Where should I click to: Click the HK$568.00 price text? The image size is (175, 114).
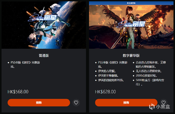coord(18,92)
